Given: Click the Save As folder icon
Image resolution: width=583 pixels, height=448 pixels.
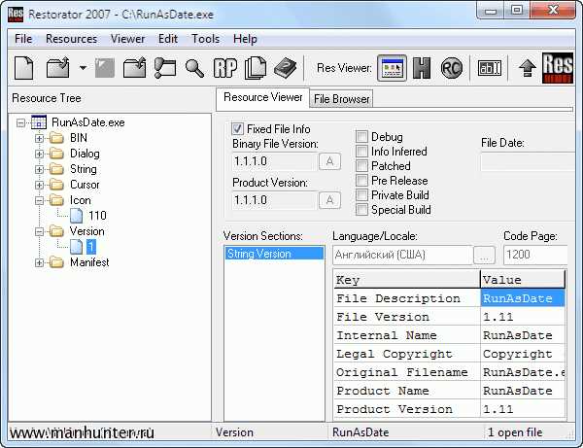Looking at the screenshot, I should (x=134, y=68).
